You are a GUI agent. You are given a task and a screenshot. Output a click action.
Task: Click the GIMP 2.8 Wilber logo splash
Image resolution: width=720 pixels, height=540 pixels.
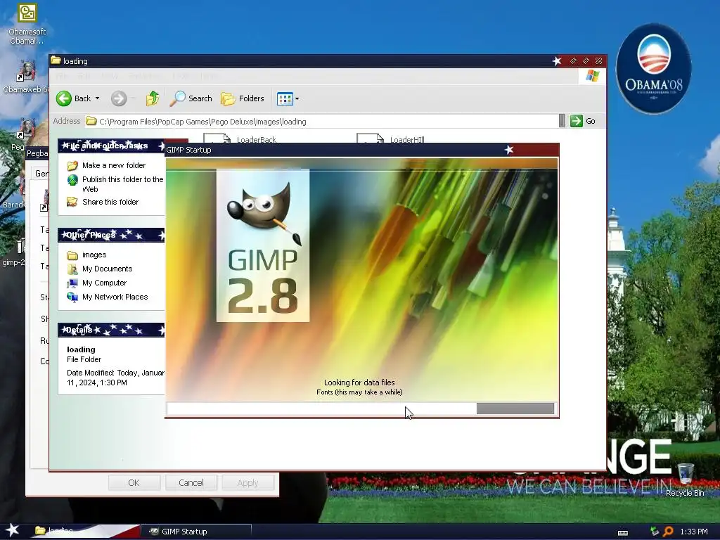263,245
